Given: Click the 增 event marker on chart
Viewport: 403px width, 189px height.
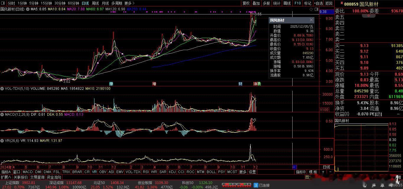Looking at the screenshot, I should pyautogui.click(x=154, y=84).
